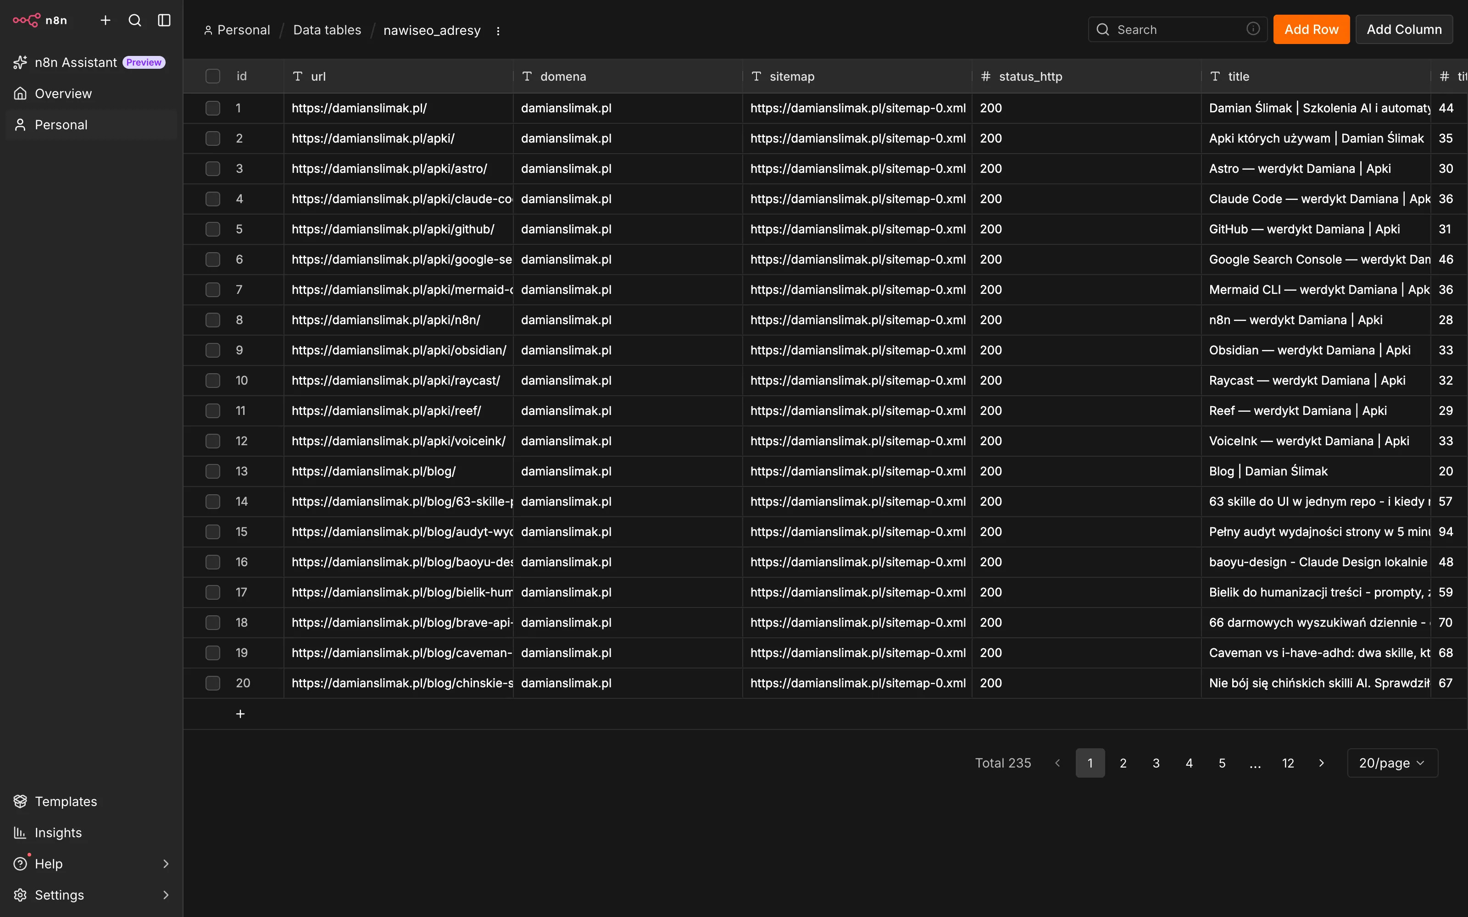Open Personal breadcrumb link
The image size is (1468, 917).
[237, 30]
